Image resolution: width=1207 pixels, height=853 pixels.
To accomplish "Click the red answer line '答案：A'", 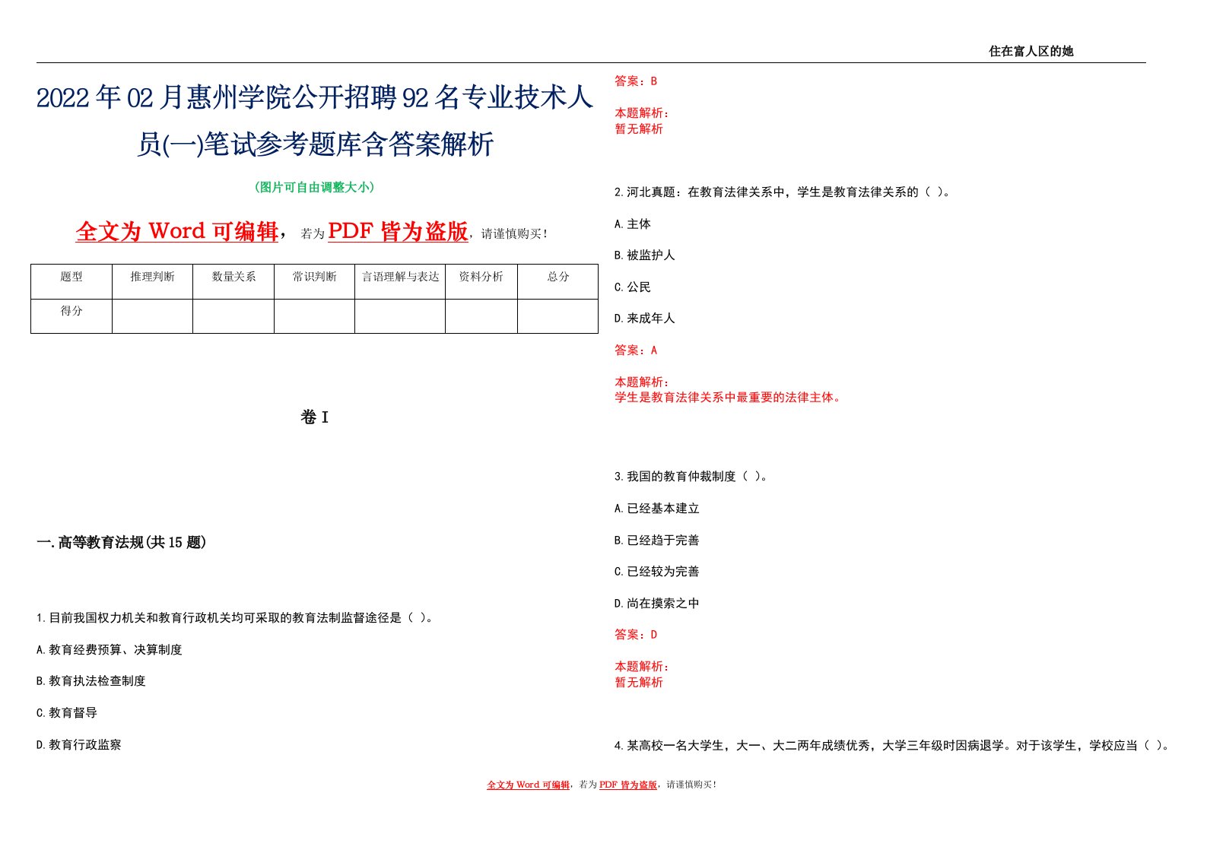I will pyautogui.click(x=636, y=350).
